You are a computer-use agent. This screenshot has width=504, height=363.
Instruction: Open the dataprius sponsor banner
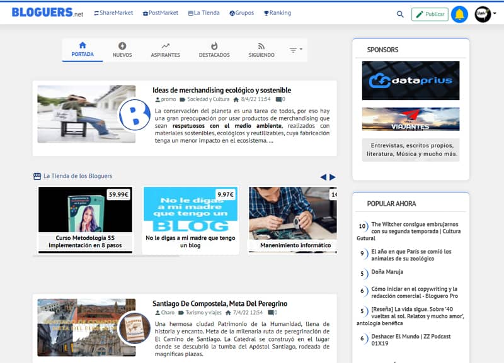[x=411, y=81]
